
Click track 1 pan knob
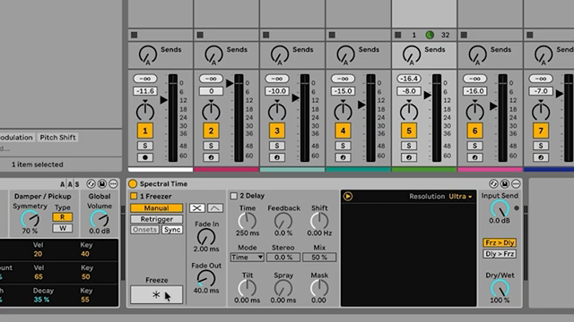[145, 111]
